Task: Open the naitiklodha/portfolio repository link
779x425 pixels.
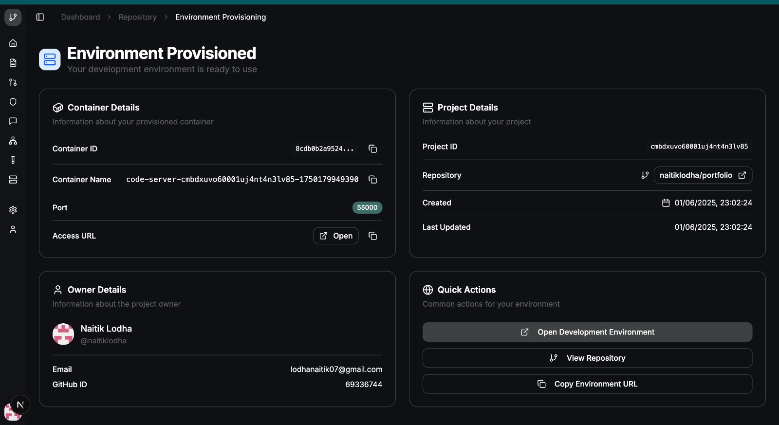Action: click(x=703, y=175)
